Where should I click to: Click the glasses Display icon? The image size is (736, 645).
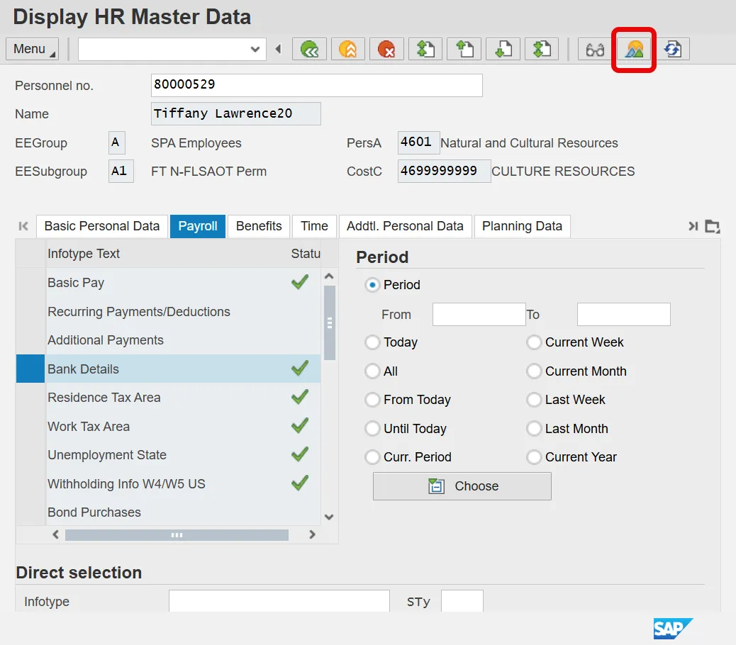(x=595, y=49)
